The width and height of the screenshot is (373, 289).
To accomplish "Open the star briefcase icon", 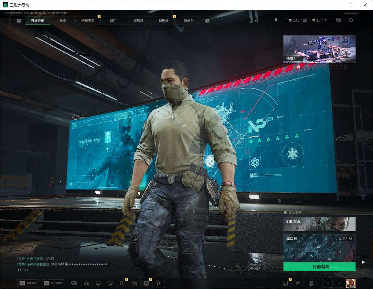I will click(x=86, y=283).
